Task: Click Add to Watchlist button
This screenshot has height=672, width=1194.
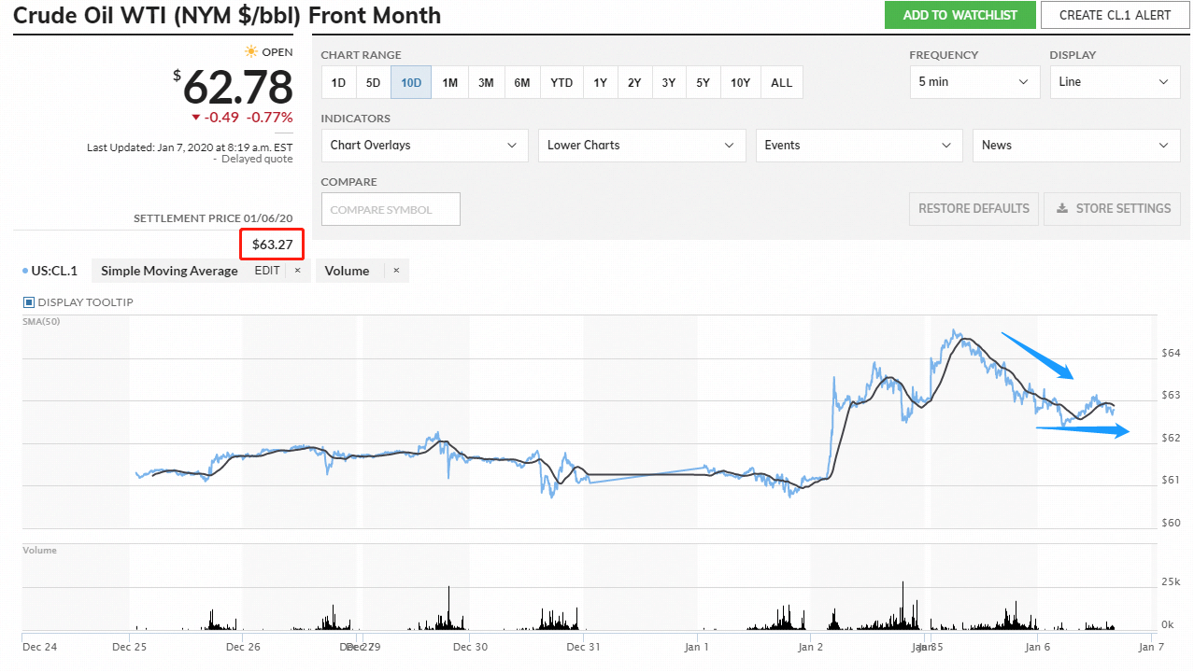Action: coord(959,15)
